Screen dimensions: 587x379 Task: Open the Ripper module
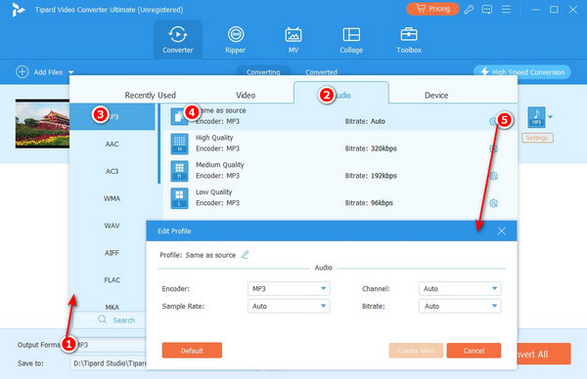click(236, 40)
